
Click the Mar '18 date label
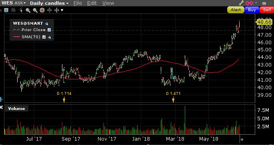click(175, 139)
